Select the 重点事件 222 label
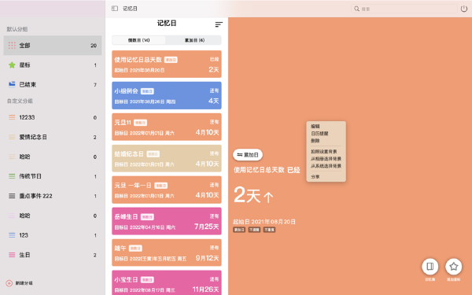 (x=36, y=196)
